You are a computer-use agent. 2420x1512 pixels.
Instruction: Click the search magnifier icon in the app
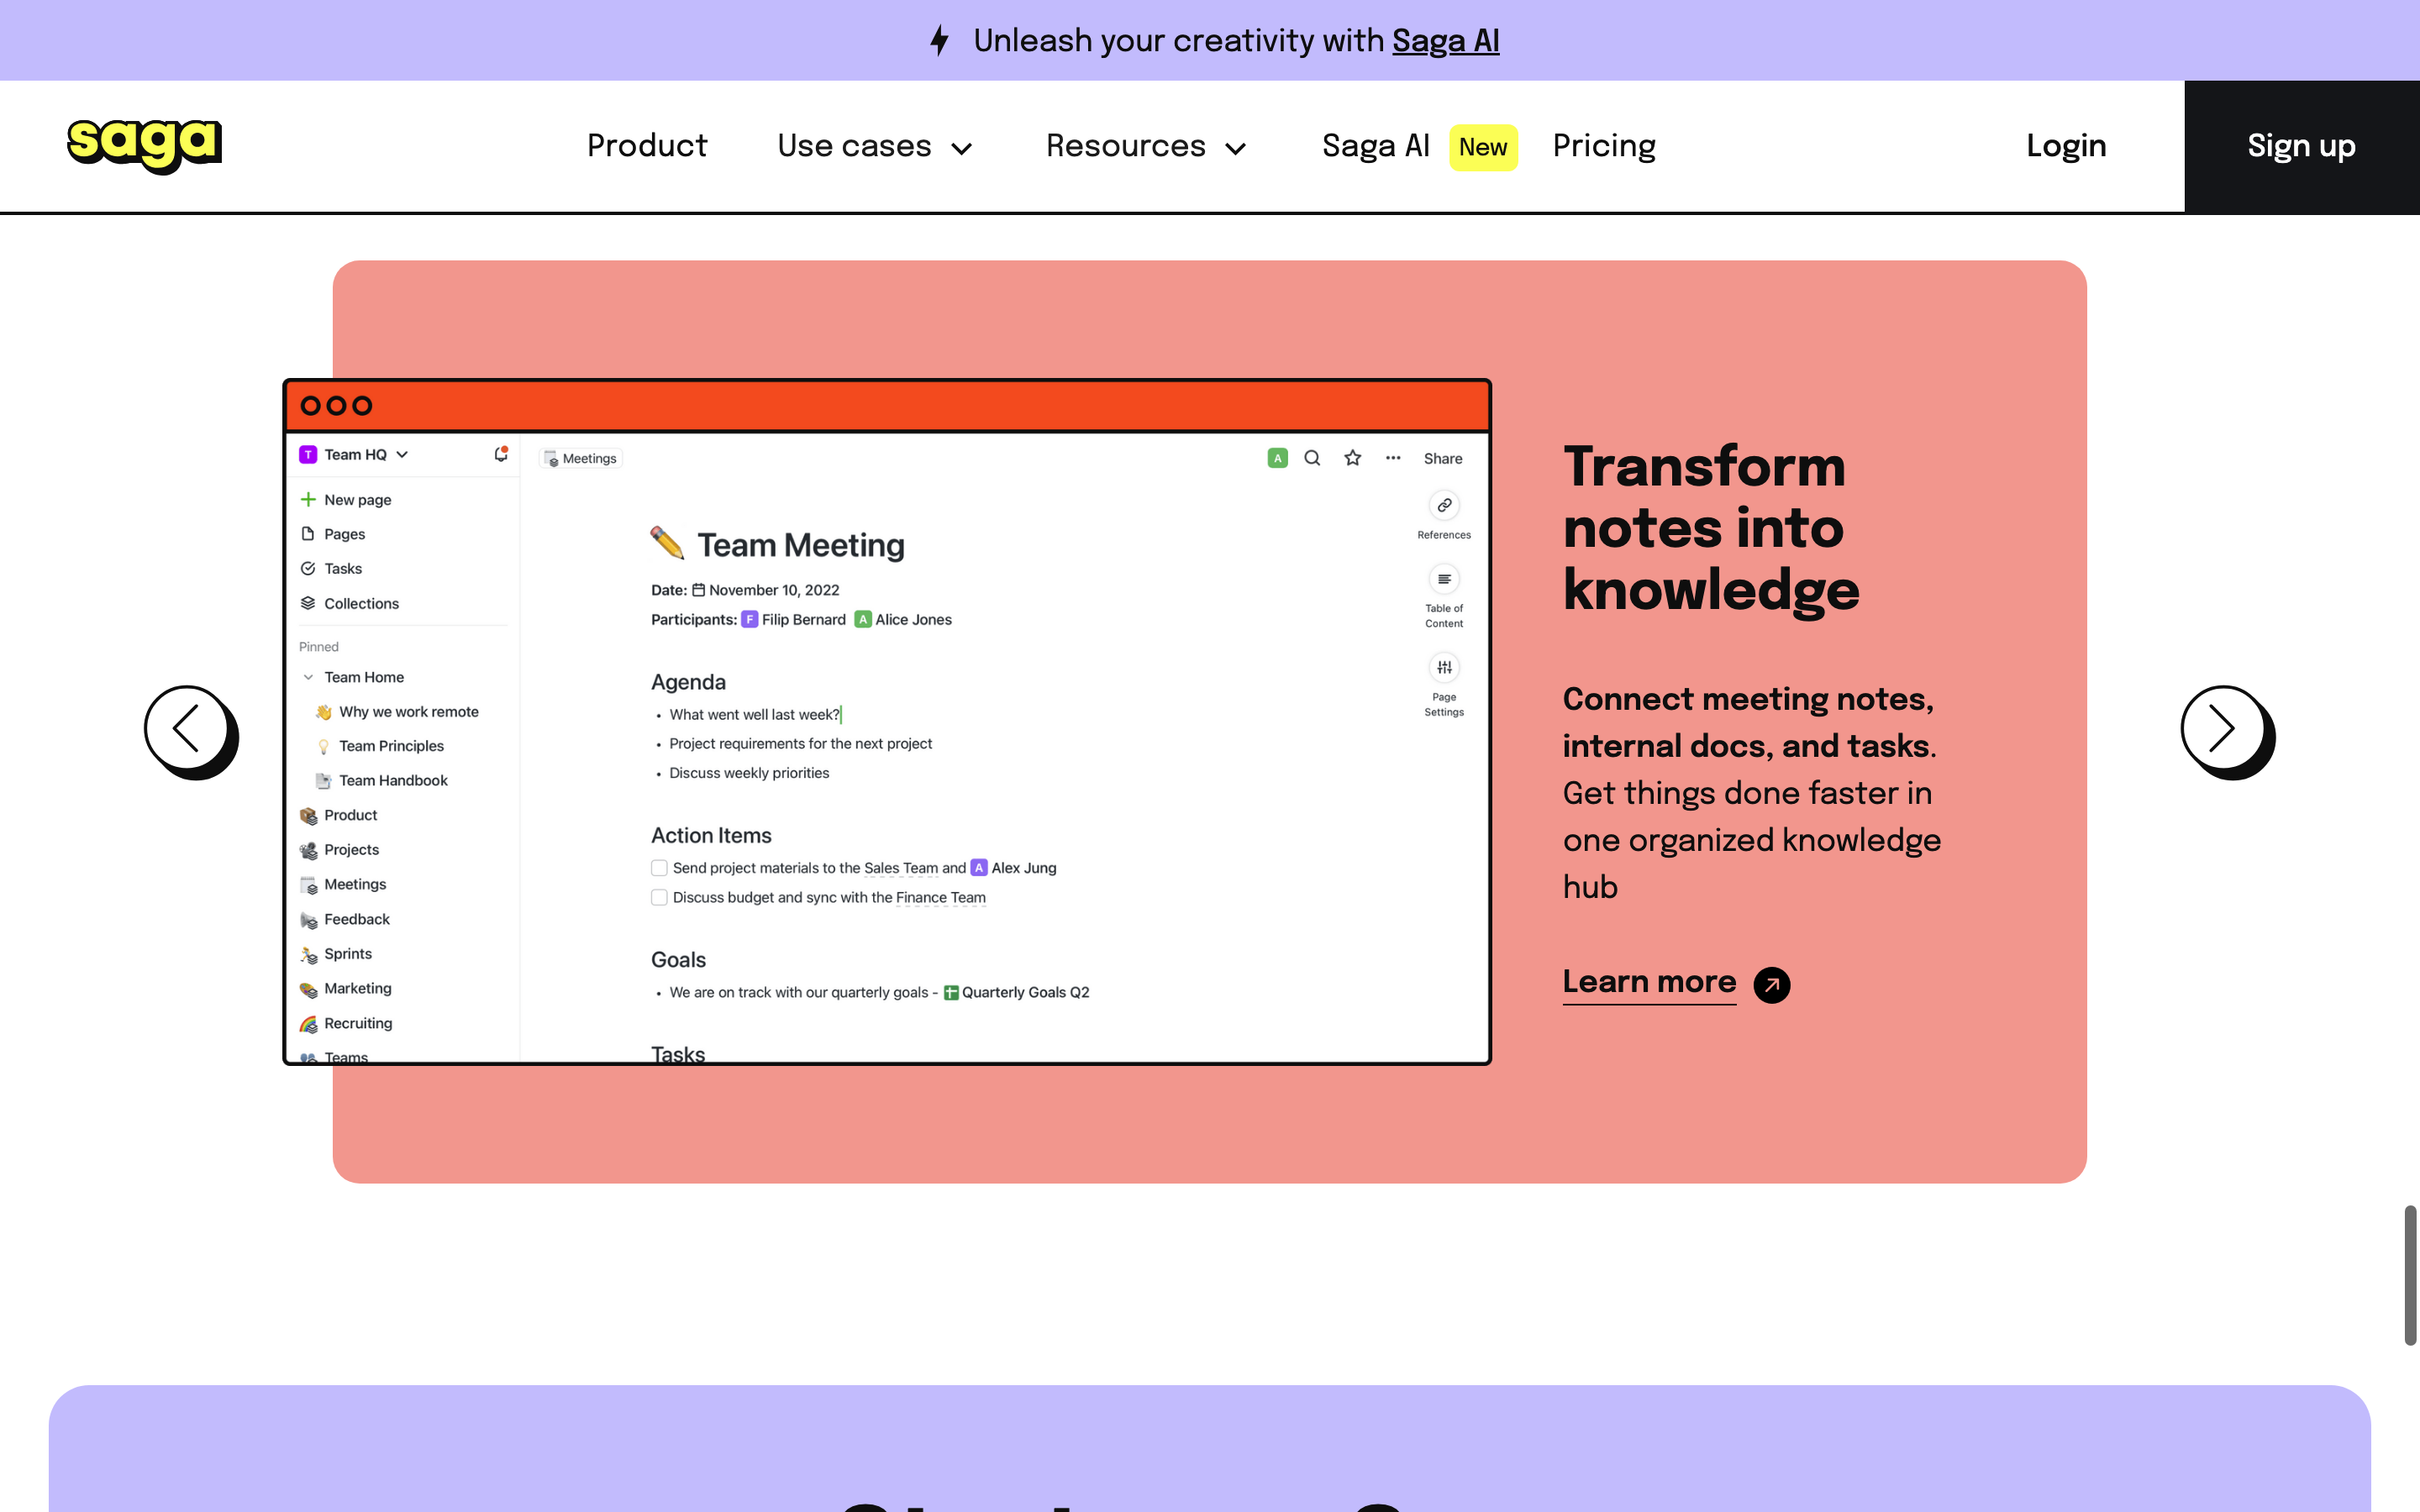[x=1312, y=458]
